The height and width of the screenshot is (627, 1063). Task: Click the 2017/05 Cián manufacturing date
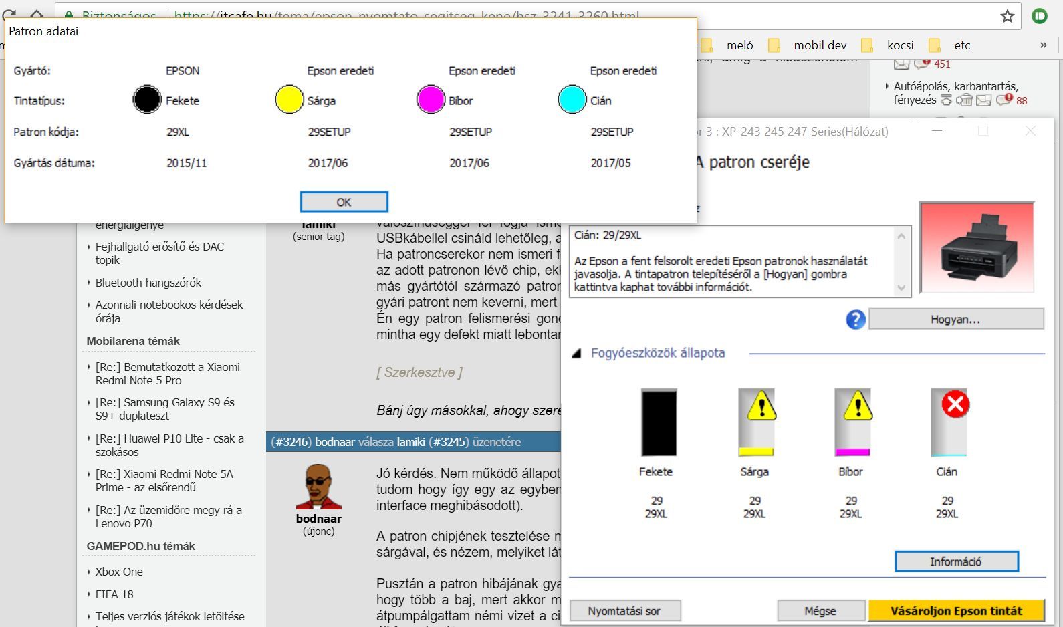(x=610, y=163)
